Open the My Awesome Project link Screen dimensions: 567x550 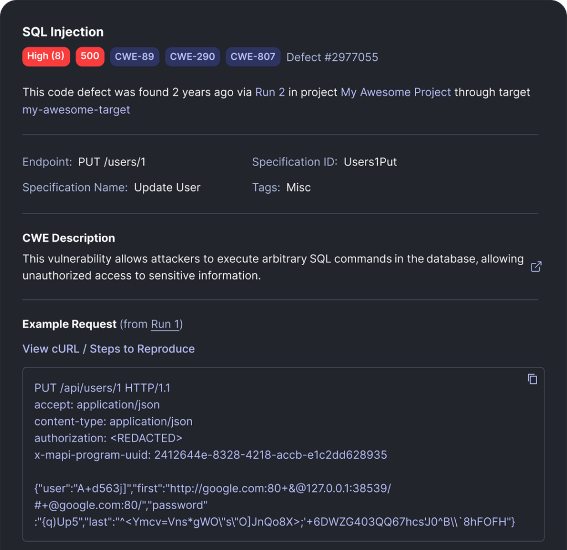[x=396, y=92]
